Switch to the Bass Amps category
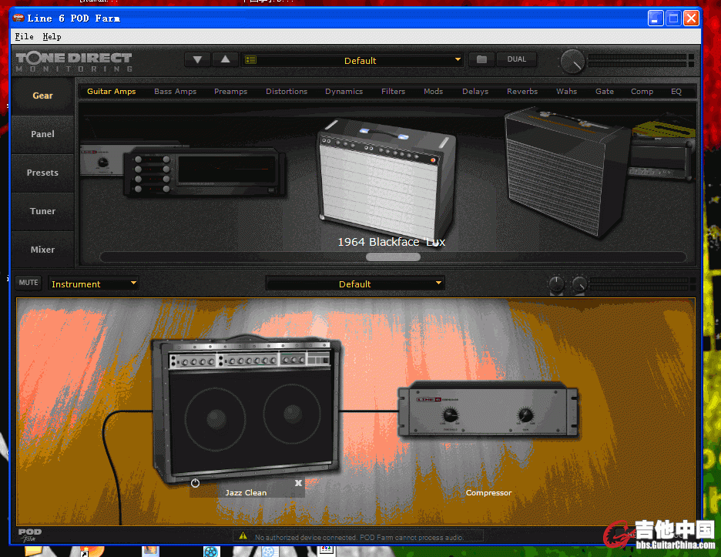Image resolution: width=721 pixels, height=557 pixels. tap(175, 91)
